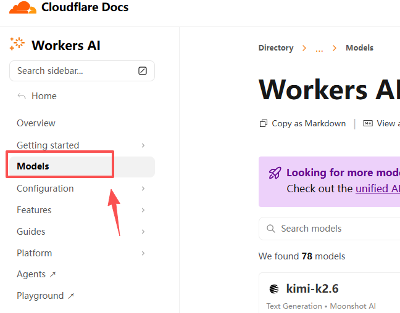Click the Copy as Markdown button
400x313 pixels.
point(302,123)
